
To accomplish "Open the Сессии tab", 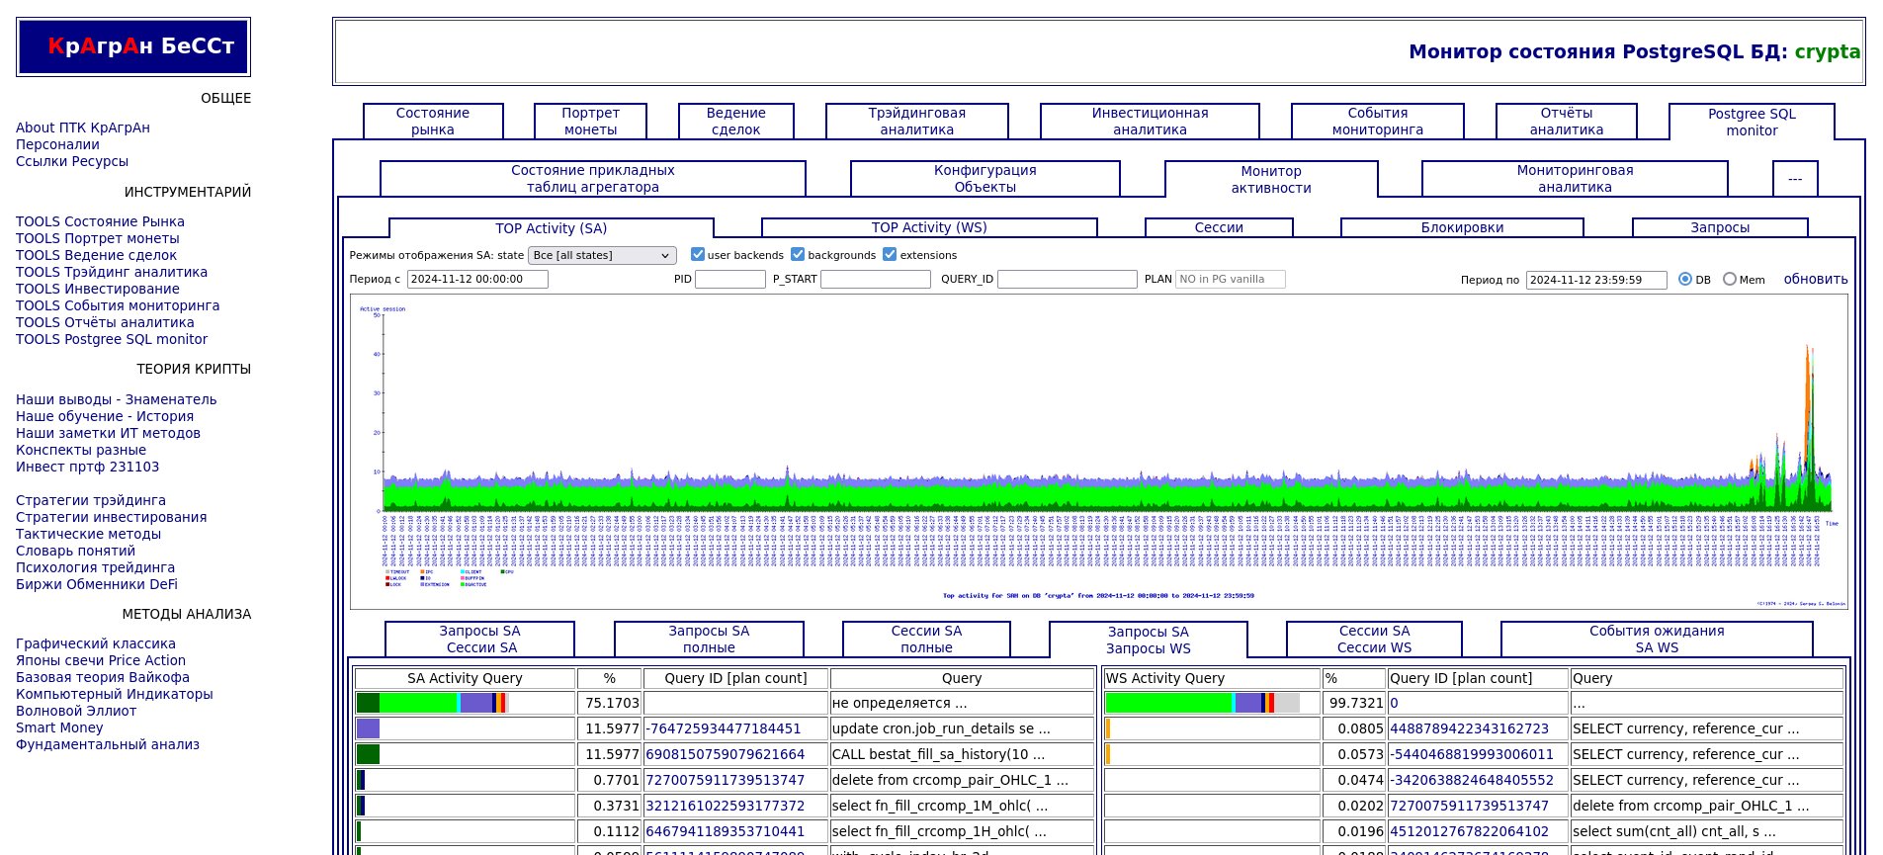I will click(1219, 227).
